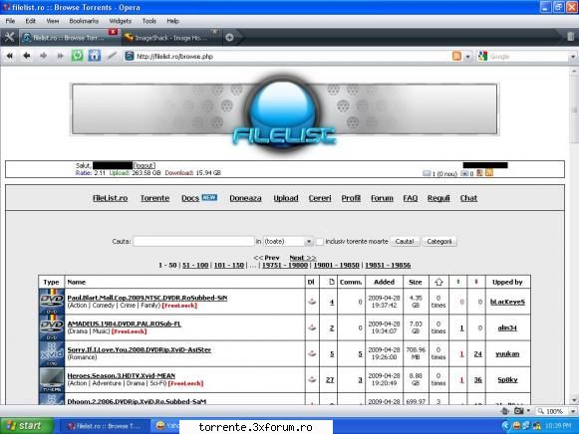Click the messages envelope icon in user bar
Screen dimensions: 579x434
(427, 173)
